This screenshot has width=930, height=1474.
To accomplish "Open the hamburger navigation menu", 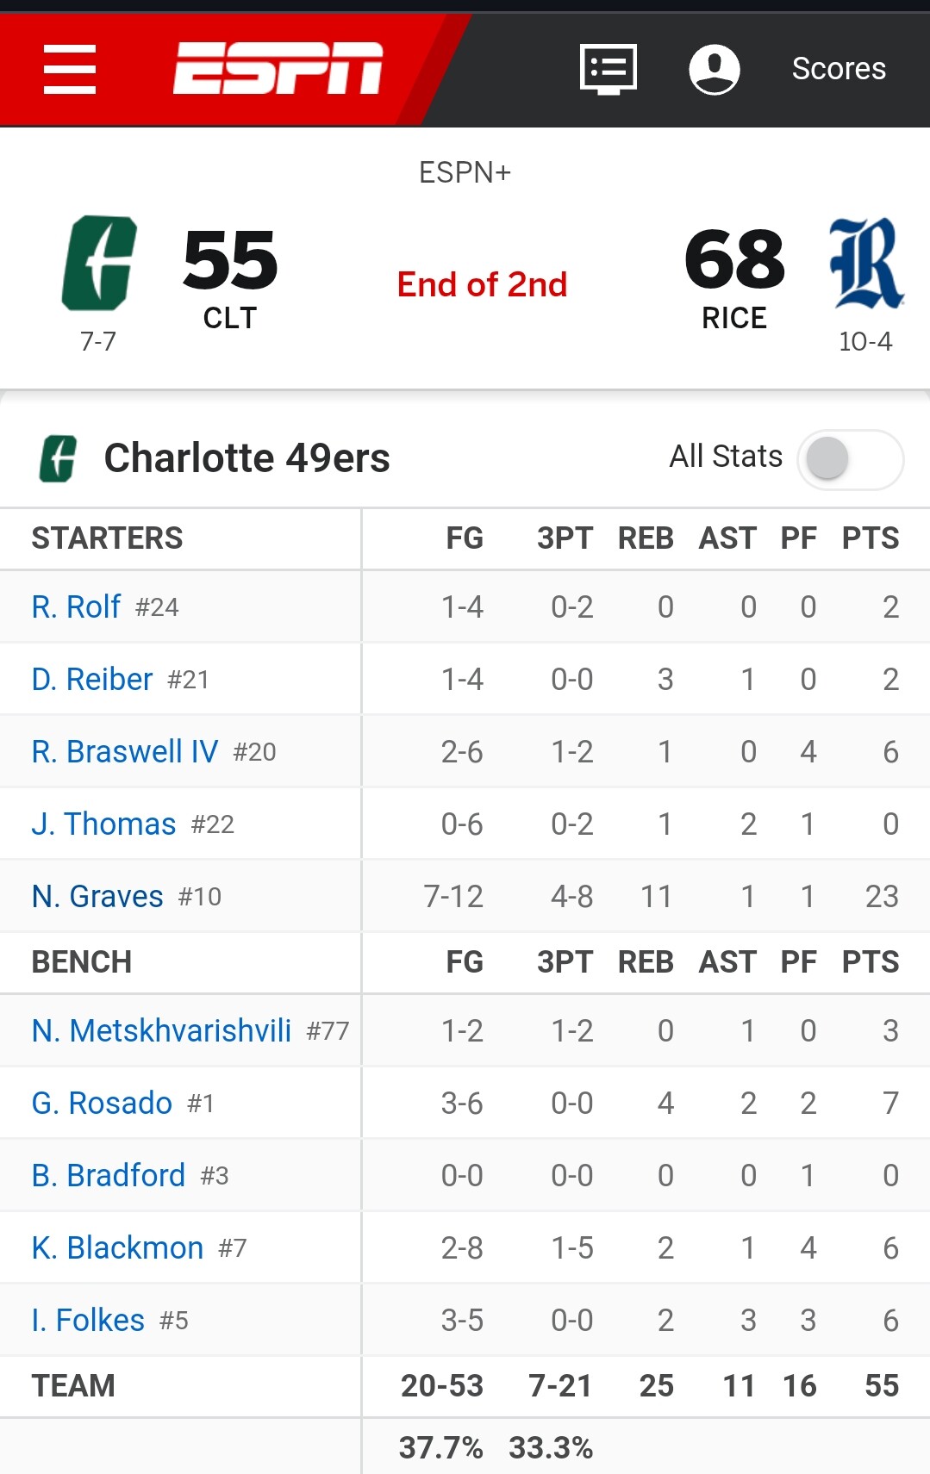I will point(70,69).
